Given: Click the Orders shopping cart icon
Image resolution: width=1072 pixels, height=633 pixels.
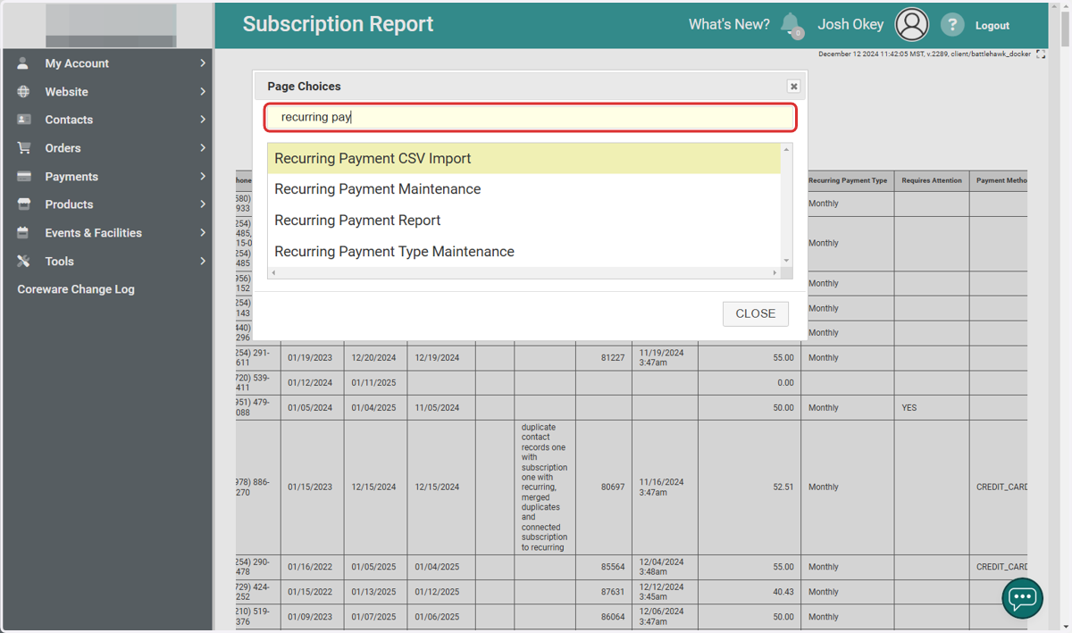Looking at the screenshot, I should click(23, 148).
